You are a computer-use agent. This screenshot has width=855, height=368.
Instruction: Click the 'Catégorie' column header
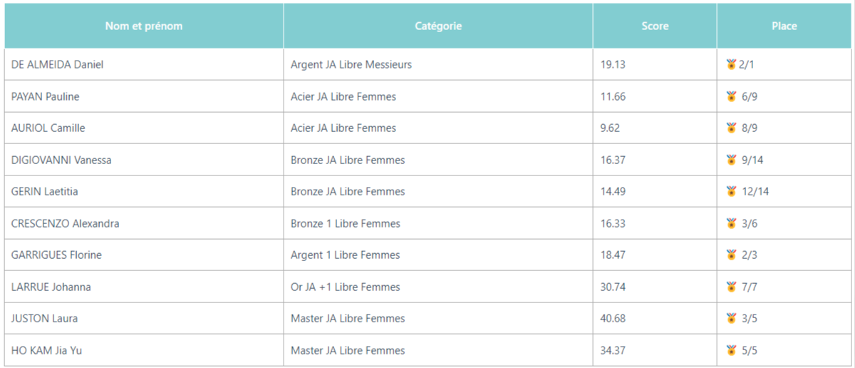coord(438,26)
